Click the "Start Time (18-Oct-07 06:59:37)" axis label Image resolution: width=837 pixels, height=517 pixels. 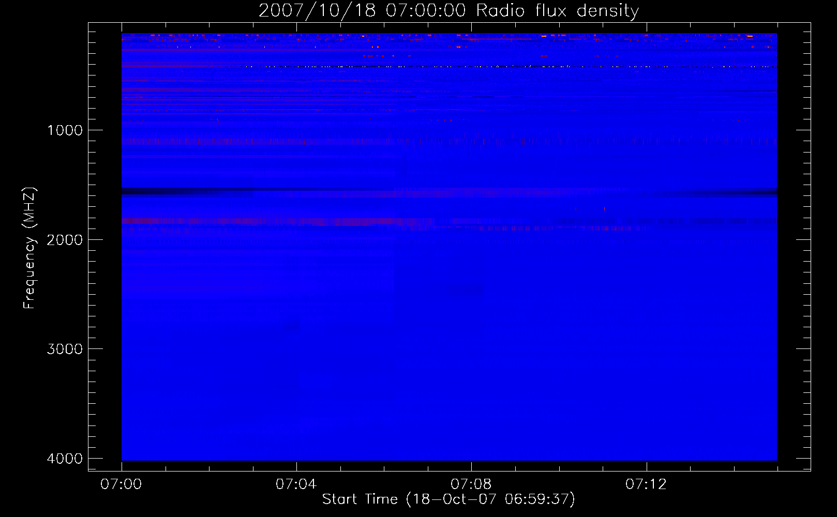(x=449, y=499)
